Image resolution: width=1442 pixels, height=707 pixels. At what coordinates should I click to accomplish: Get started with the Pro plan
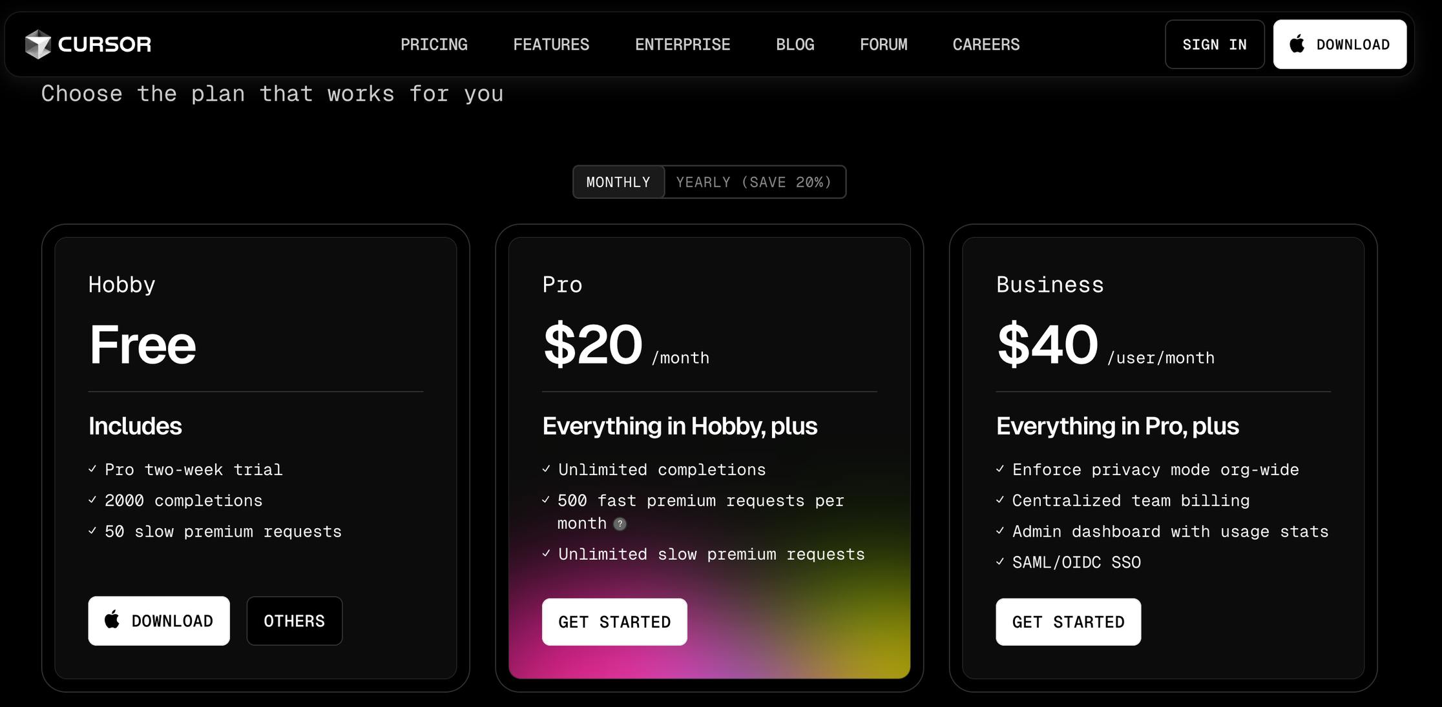click(x=614, y=622)
